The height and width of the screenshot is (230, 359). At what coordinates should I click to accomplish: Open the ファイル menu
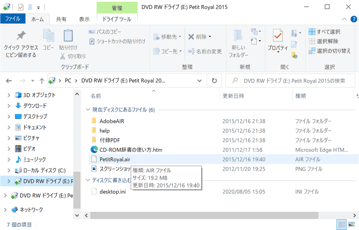13,19
